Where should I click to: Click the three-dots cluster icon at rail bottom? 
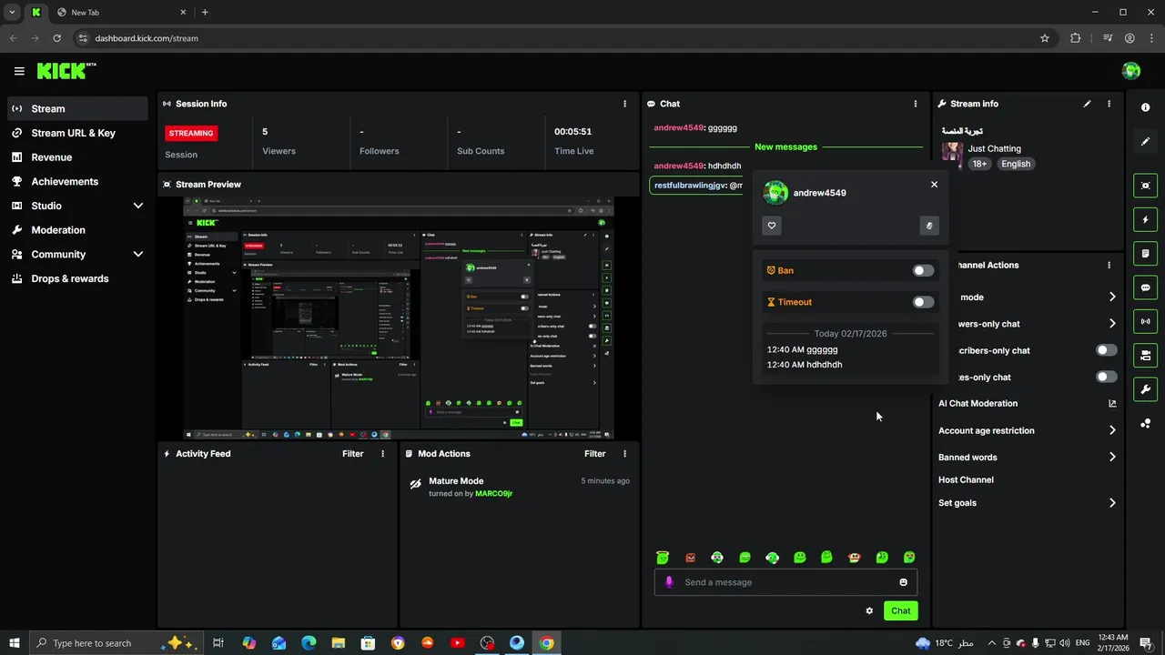coord(1146,423)
